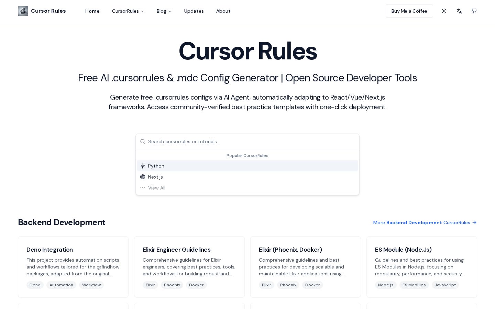
Task: Click Elixir tag on Elixir Engineer Guidelines
Action: pos(150,285)
